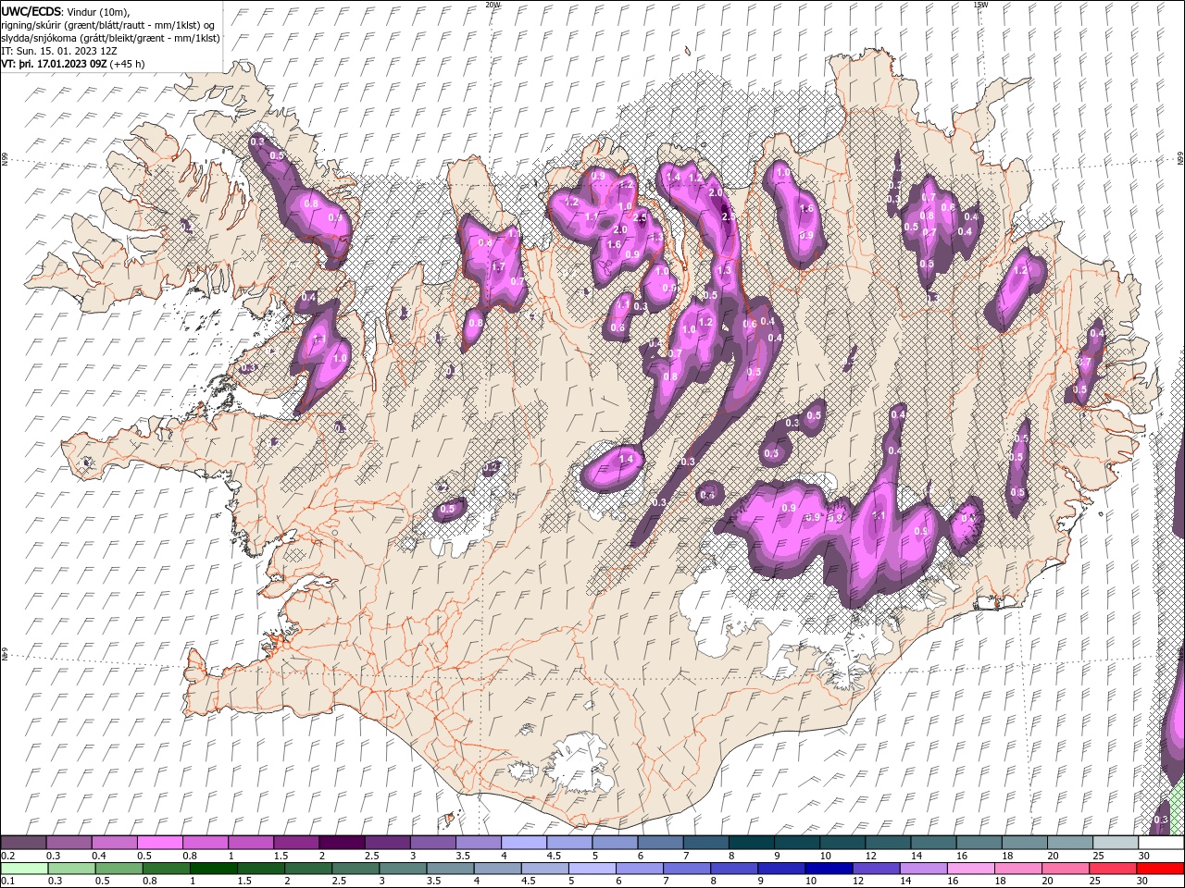
Task: Pick the pale green 0.1 swatch in bottom legend
Action: click(24, 868)
